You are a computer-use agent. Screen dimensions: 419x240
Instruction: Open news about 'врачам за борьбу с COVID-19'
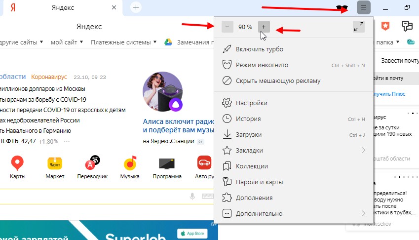[43, 100]
